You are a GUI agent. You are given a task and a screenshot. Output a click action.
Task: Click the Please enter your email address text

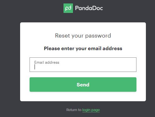(x=83, y=49)
